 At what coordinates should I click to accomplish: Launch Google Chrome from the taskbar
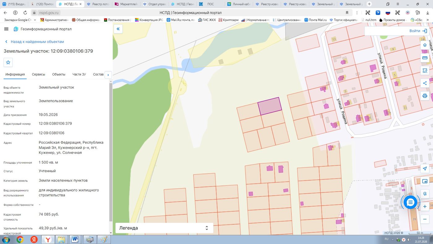[x=20, y=240]
